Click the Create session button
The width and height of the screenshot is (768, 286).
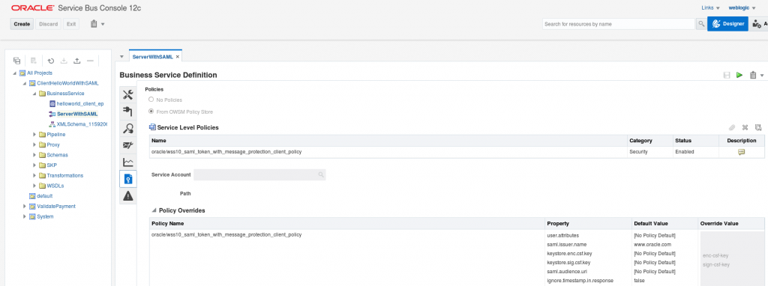(22, 24)
